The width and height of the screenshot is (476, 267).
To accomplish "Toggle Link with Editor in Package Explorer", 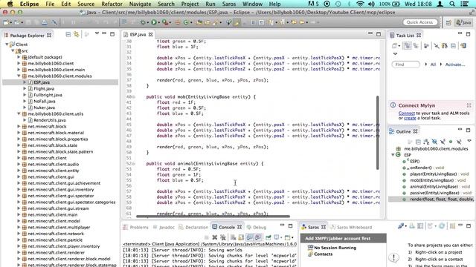I will [x=76, y=35].
